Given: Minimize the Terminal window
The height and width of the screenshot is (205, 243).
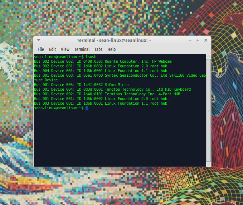Looking at the screenshot, I should click(190, 40).
